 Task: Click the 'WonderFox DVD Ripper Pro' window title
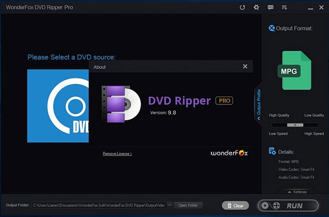[39, 7]
